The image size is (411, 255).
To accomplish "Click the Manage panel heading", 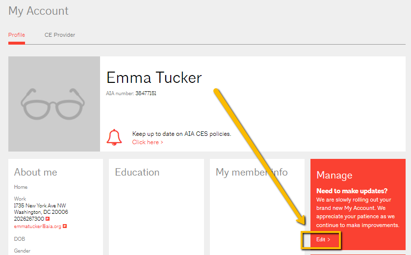I will point(334,175).
